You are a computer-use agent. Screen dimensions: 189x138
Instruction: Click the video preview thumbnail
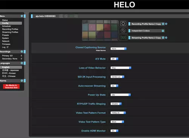tap(100, 30)
